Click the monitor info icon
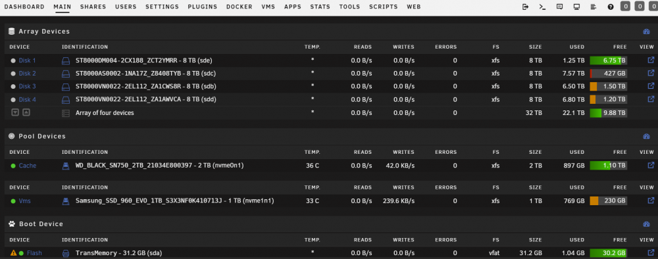Screen dimensions: 658x259 tap(576, 7)
